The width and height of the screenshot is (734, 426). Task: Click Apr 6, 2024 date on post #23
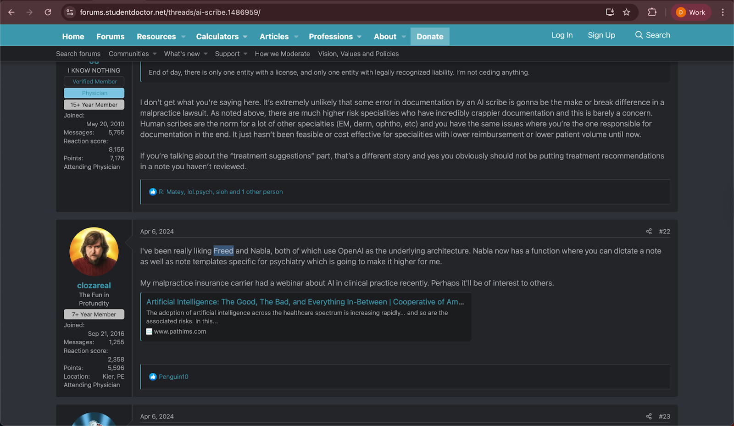click(157, 416)
